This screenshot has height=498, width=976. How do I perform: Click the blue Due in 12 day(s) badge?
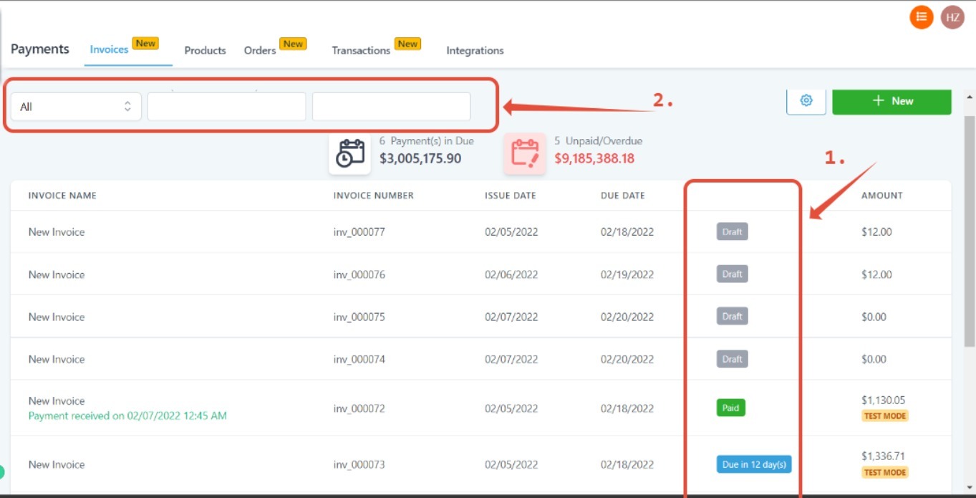(x=754, y=464)
